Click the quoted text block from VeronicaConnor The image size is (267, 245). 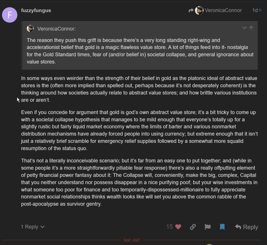click(140, 51)
